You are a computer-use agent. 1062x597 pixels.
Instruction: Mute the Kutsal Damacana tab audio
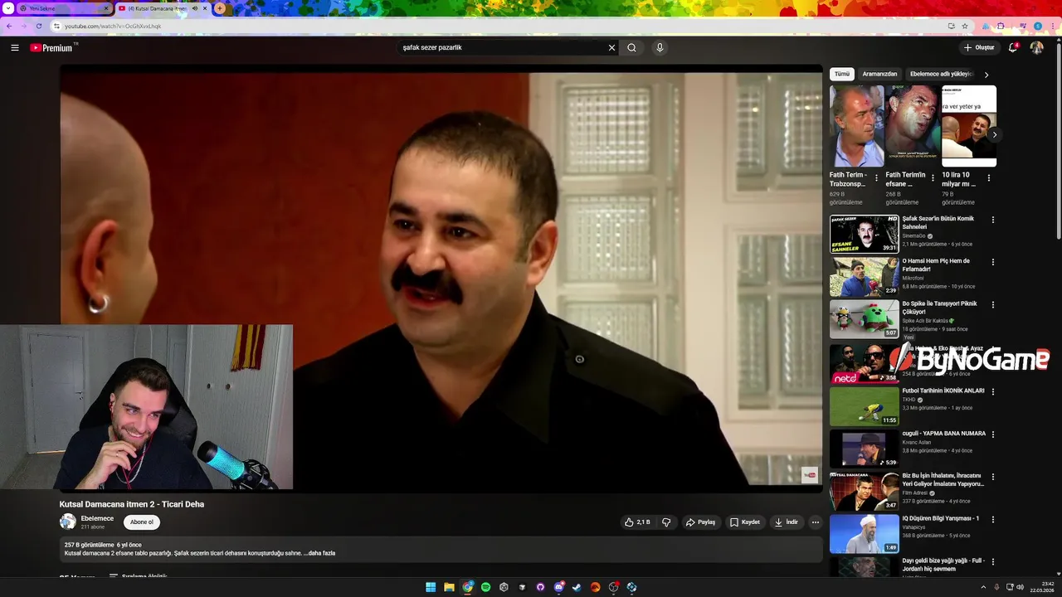(x=195, y=8)
